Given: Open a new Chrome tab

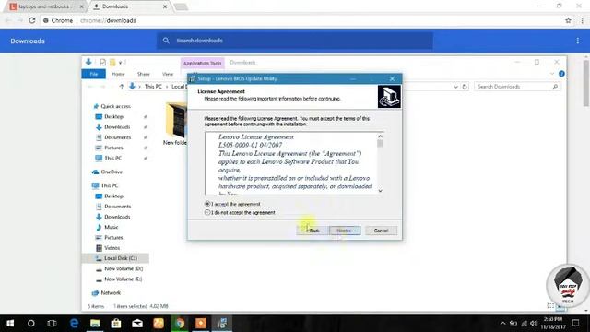Looking at the screenshot, I should 181,6.
